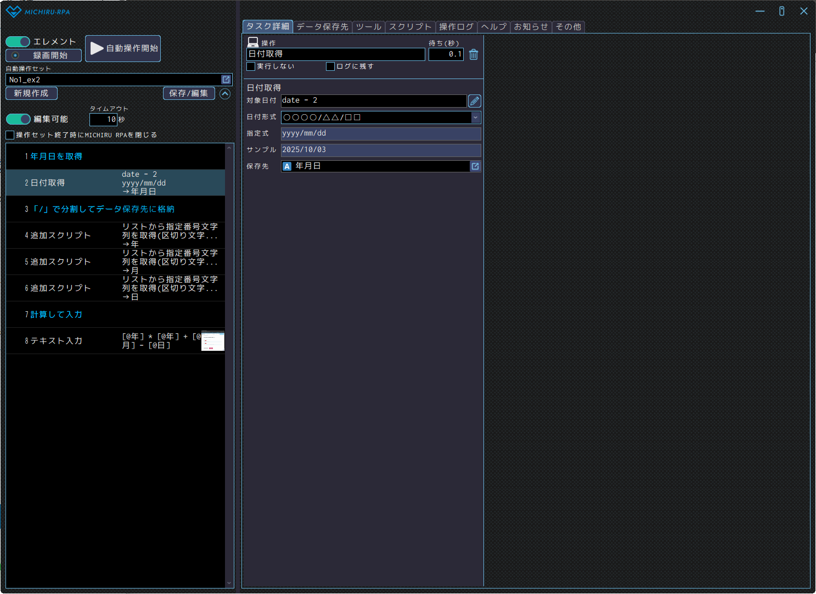Enable the ログに残す checkbox
The image size is (816, 594).
click(x=330, y=66)
